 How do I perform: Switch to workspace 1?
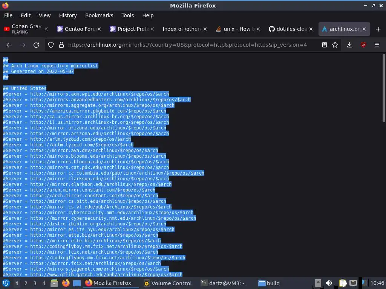click(17, 283)
